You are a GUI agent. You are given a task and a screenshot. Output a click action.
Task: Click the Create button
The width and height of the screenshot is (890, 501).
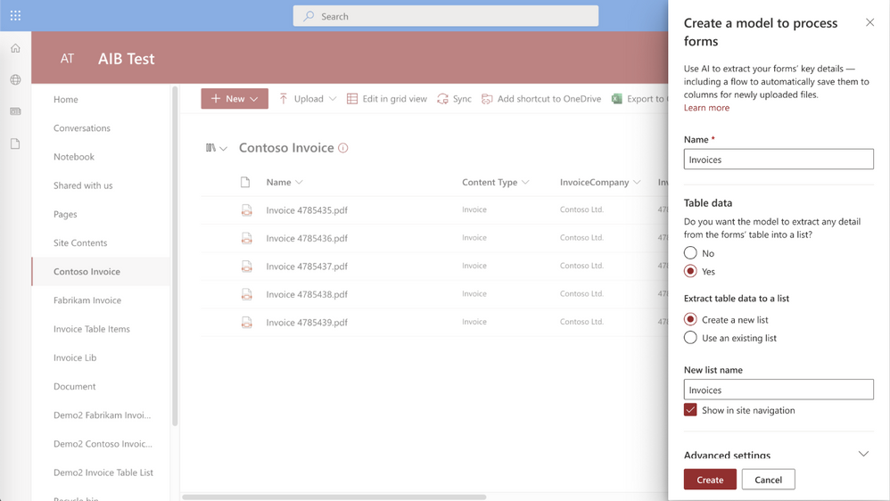pos(710,480)
